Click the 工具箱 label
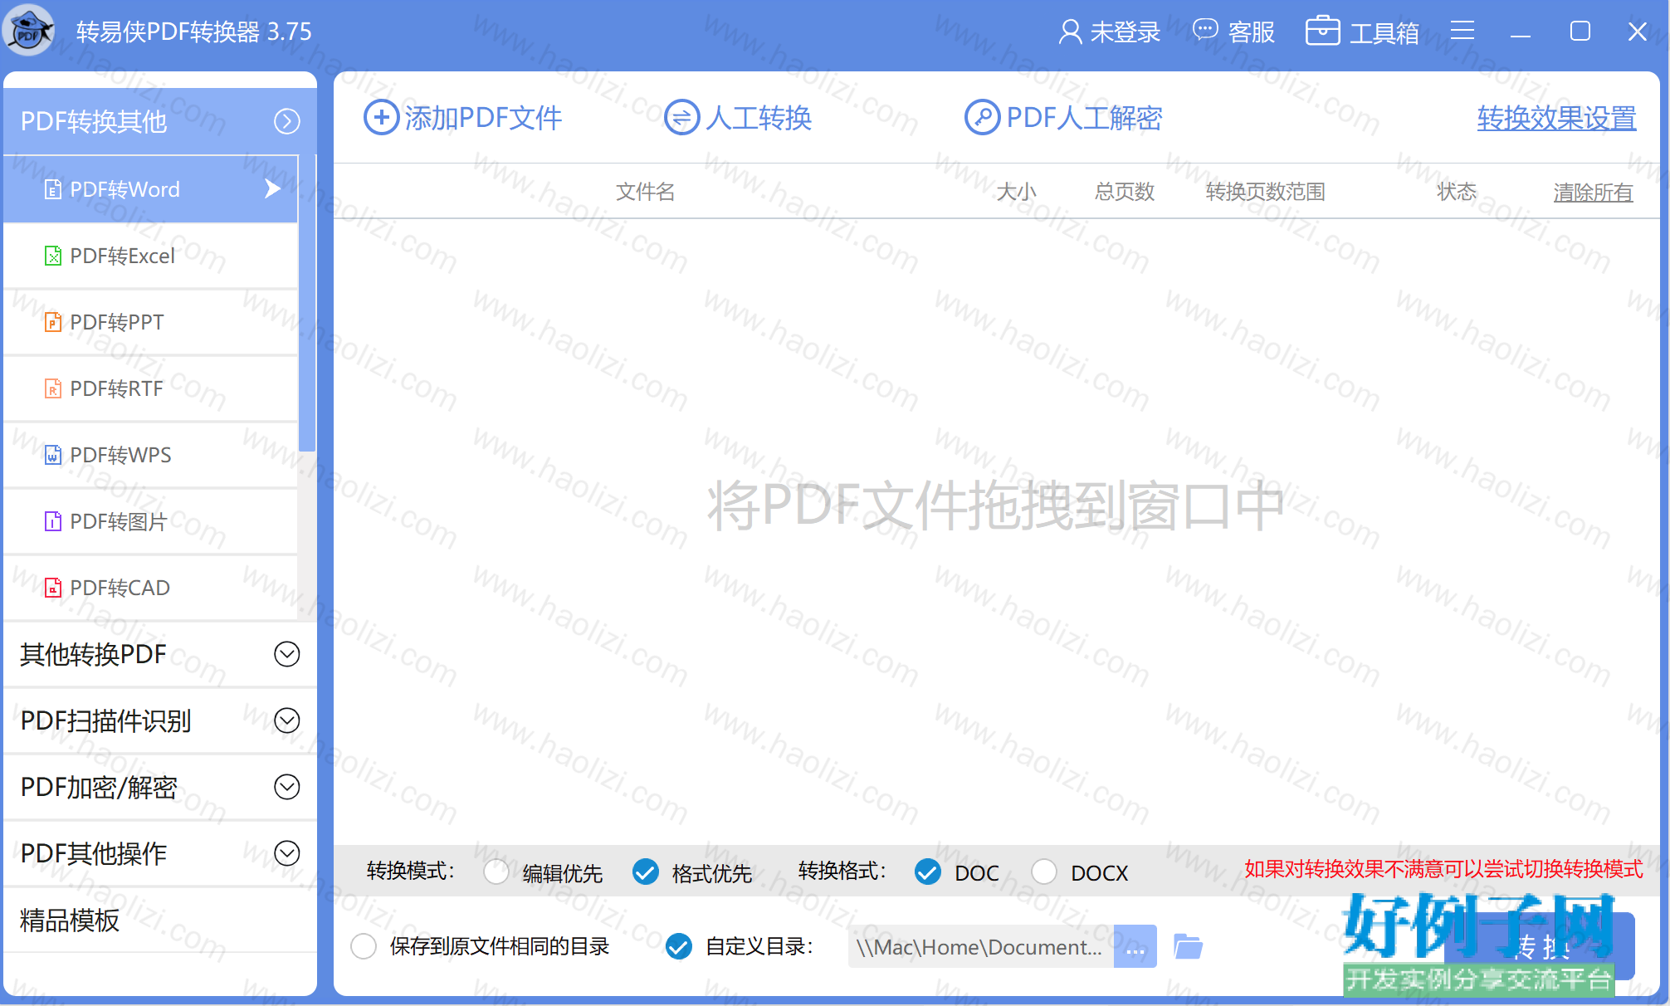 (1384, 32)
